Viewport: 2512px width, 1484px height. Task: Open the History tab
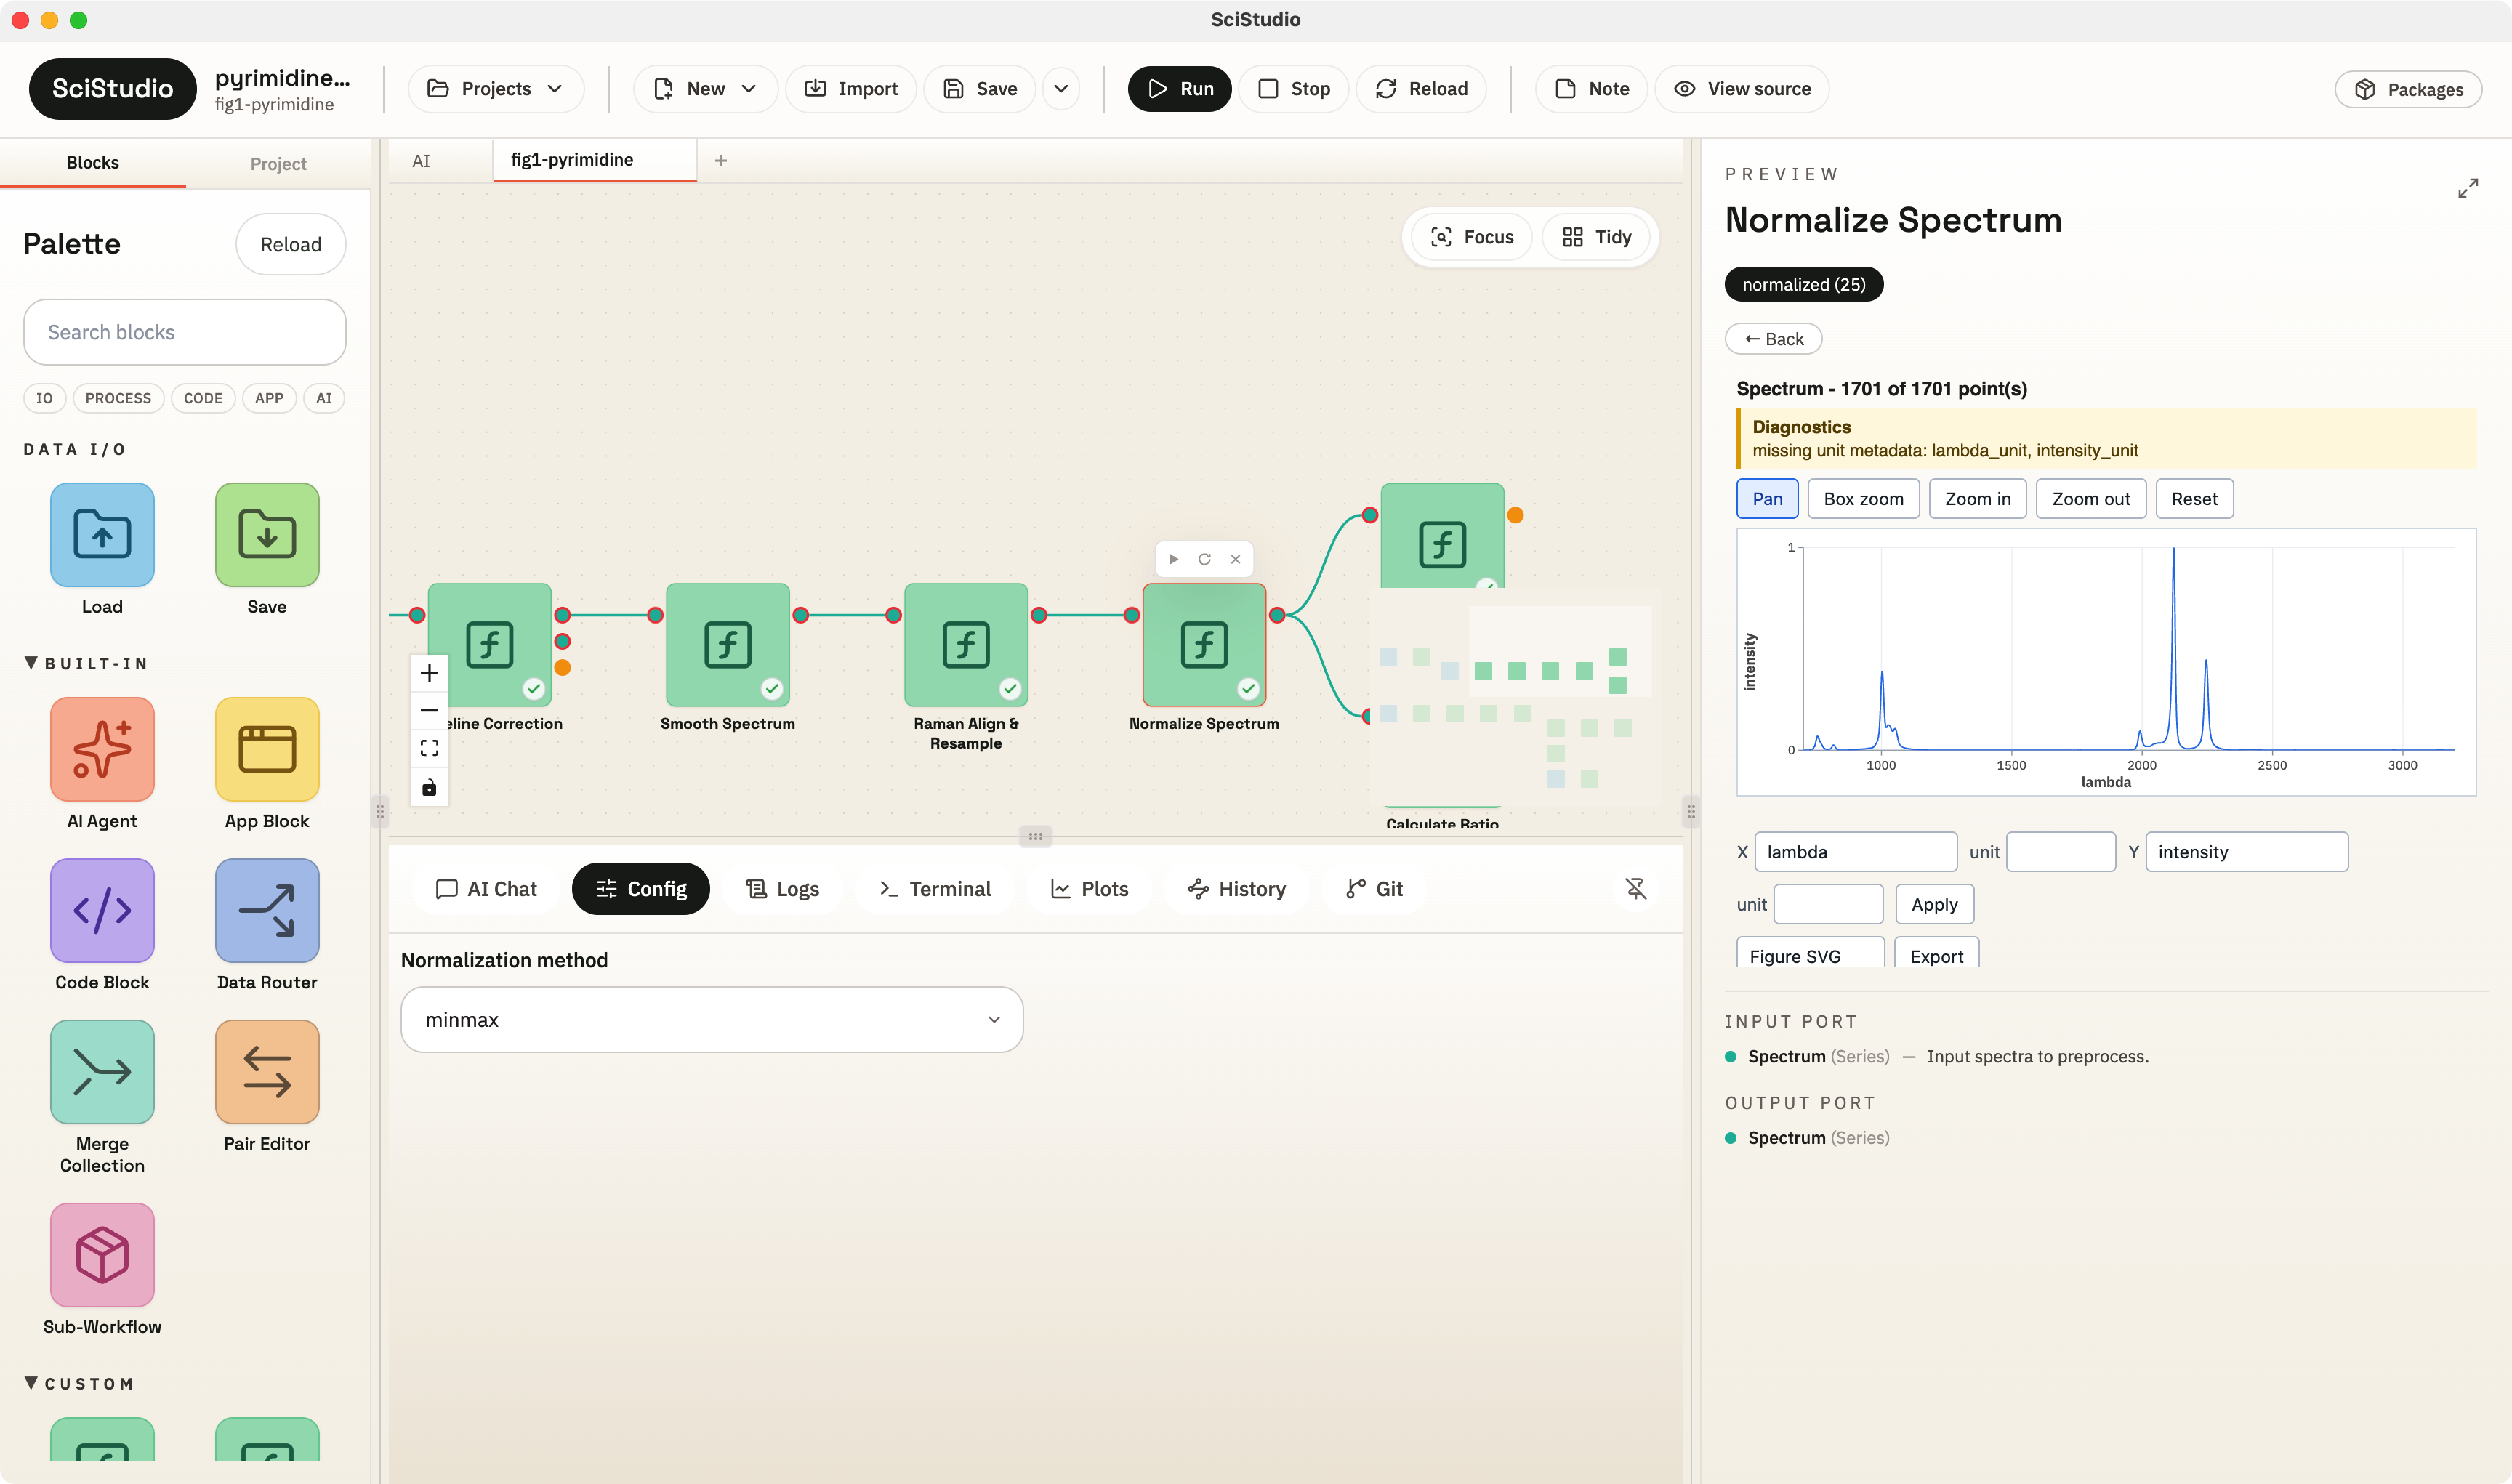click(1237, 889)
